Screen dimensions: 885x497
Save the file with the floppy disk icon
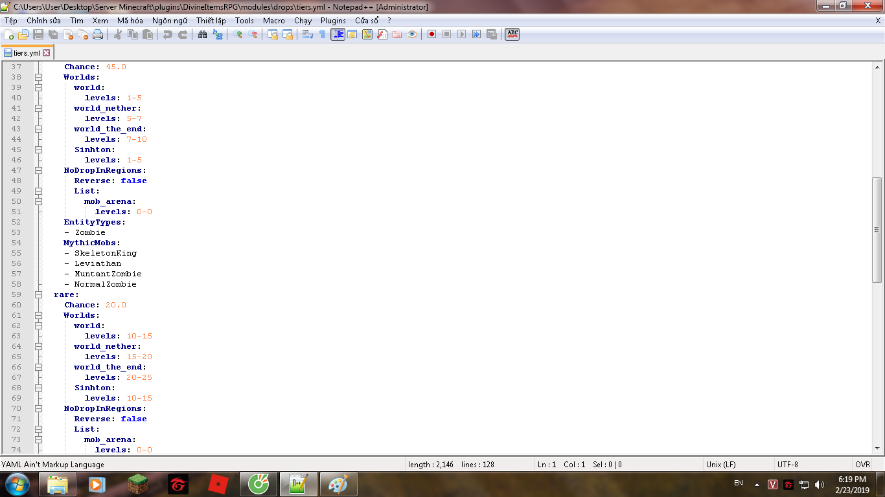click(38, 34)
